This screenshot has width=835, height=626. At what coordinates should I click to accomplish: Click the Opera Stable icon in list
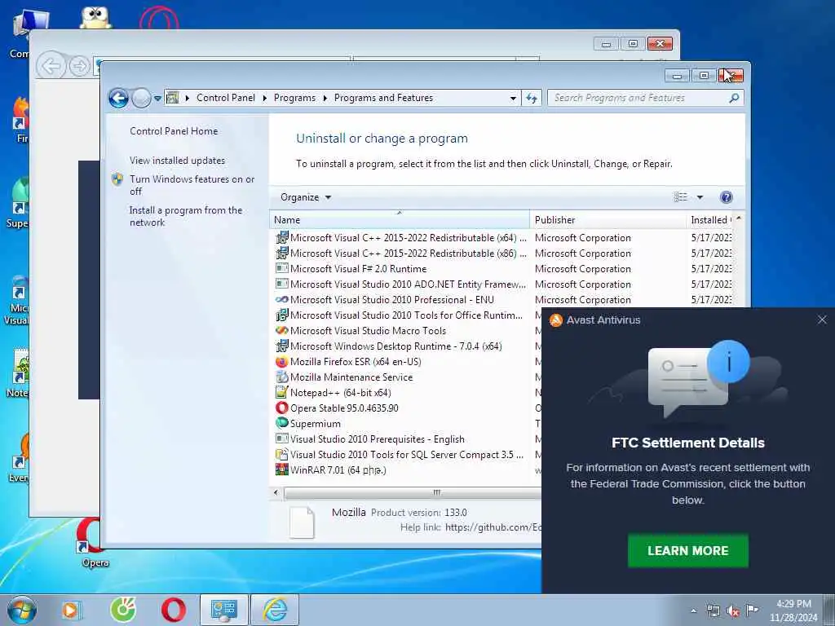(281, 408)
